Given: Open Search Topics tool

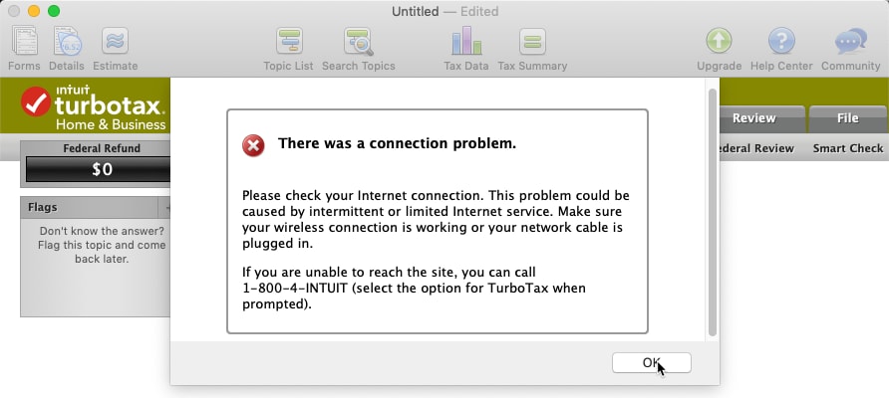Looking at the screenshot, I should pos(359,42).
